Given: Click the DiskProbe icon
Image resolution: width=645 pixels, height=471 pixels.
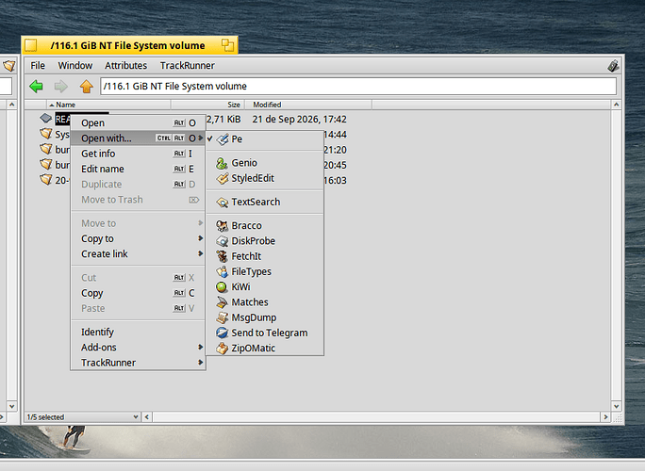Looking at the screenshot, I should pyautogui.click(x=223, y=241).
